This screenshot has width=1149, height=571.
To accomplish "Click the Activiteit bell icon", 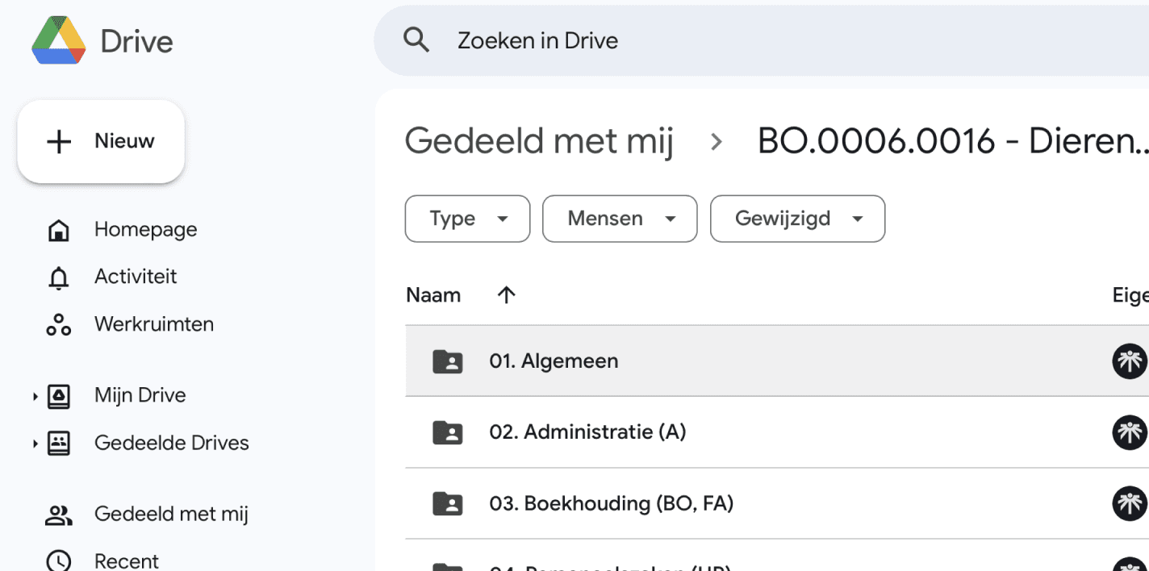I will (x=58, y=278).
